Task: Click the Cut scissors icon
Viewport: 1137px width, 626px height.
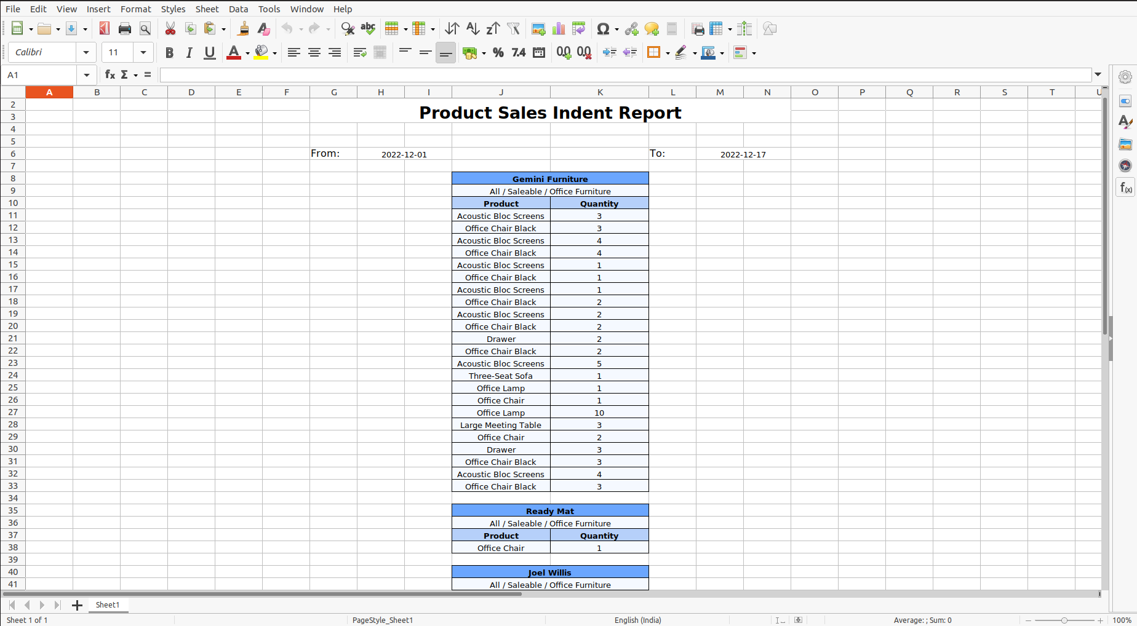Action: [170, 29]
